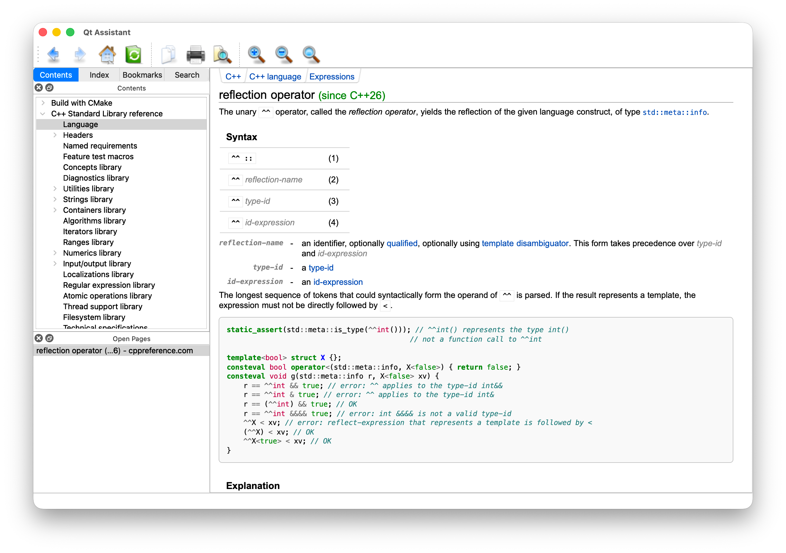Close the Open Pages dock panel
The height and width of the screenshot is (553, 786).
tap(39, 338)
